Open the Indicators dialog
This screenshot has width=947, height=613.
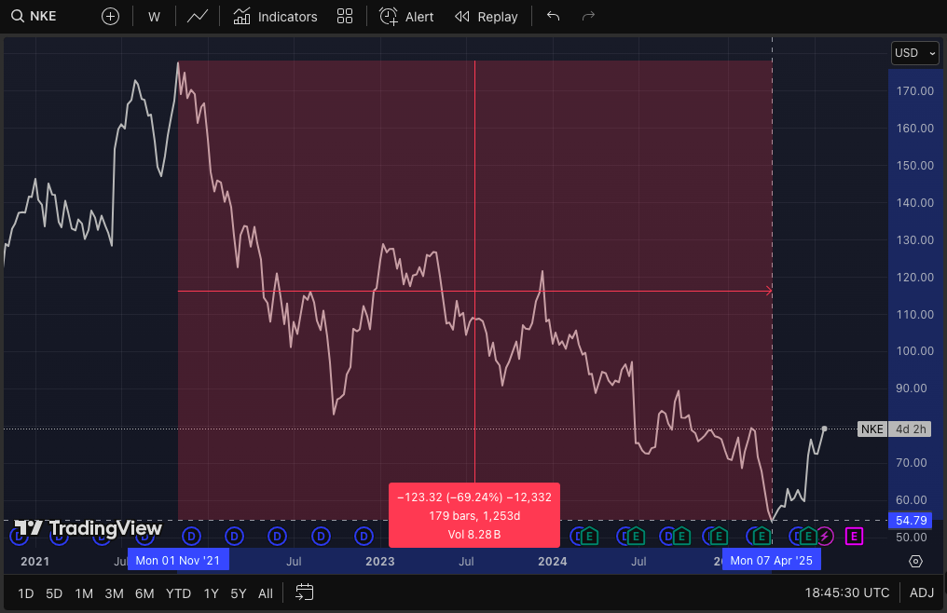click(275, 17)
